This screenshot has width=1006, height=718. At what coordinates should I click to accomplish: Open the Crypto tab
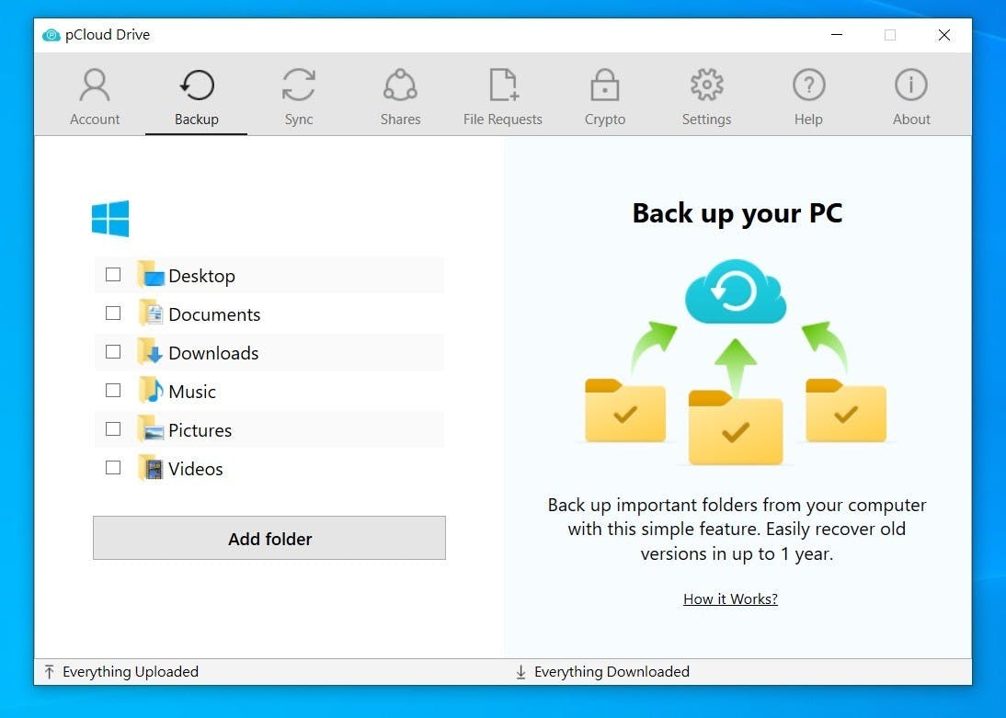[x=604, y=97]
